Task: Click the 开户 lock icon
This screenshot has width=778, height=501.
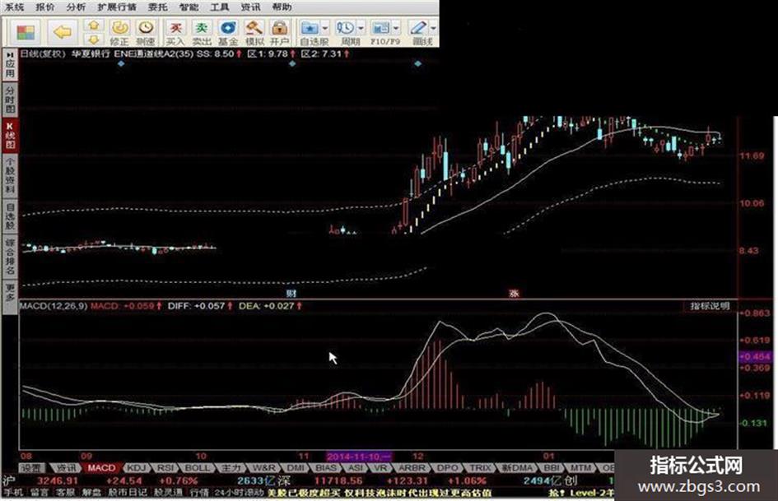Action: (x=280, y=28)
